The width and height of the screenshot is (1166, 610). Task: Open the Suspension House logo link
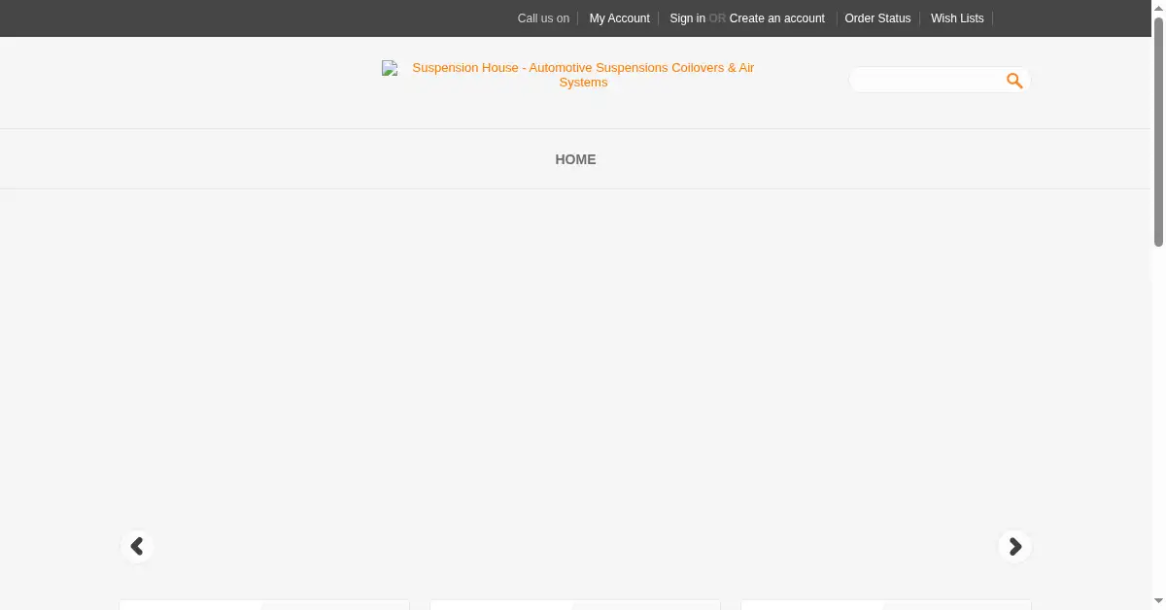pos(575,75)
